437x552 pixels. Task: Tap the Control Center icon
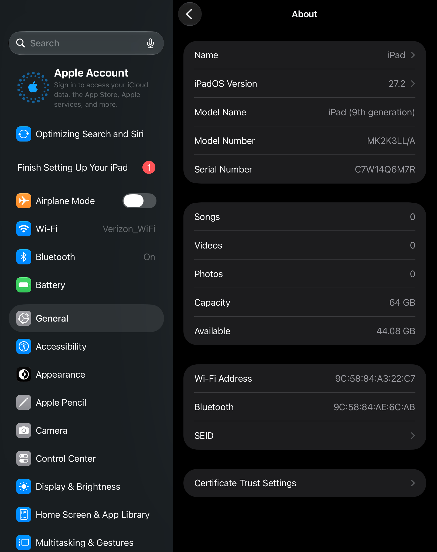click(x=24, y=458)
